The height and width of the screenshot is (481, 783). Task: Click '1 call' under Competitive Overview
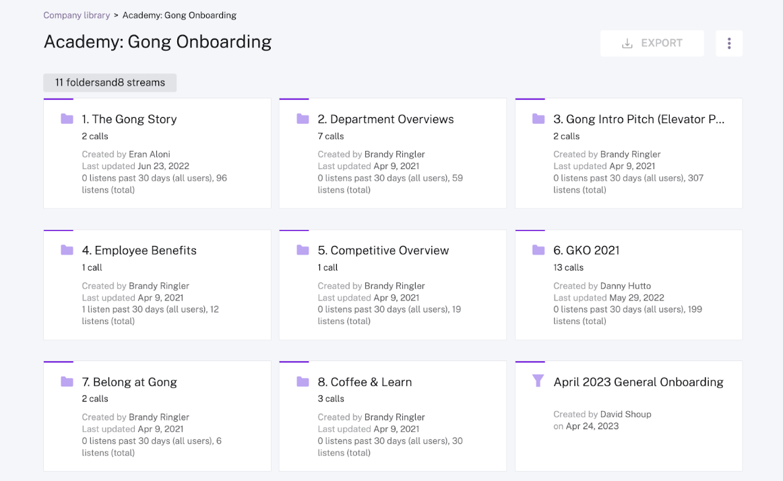[327, 267]
